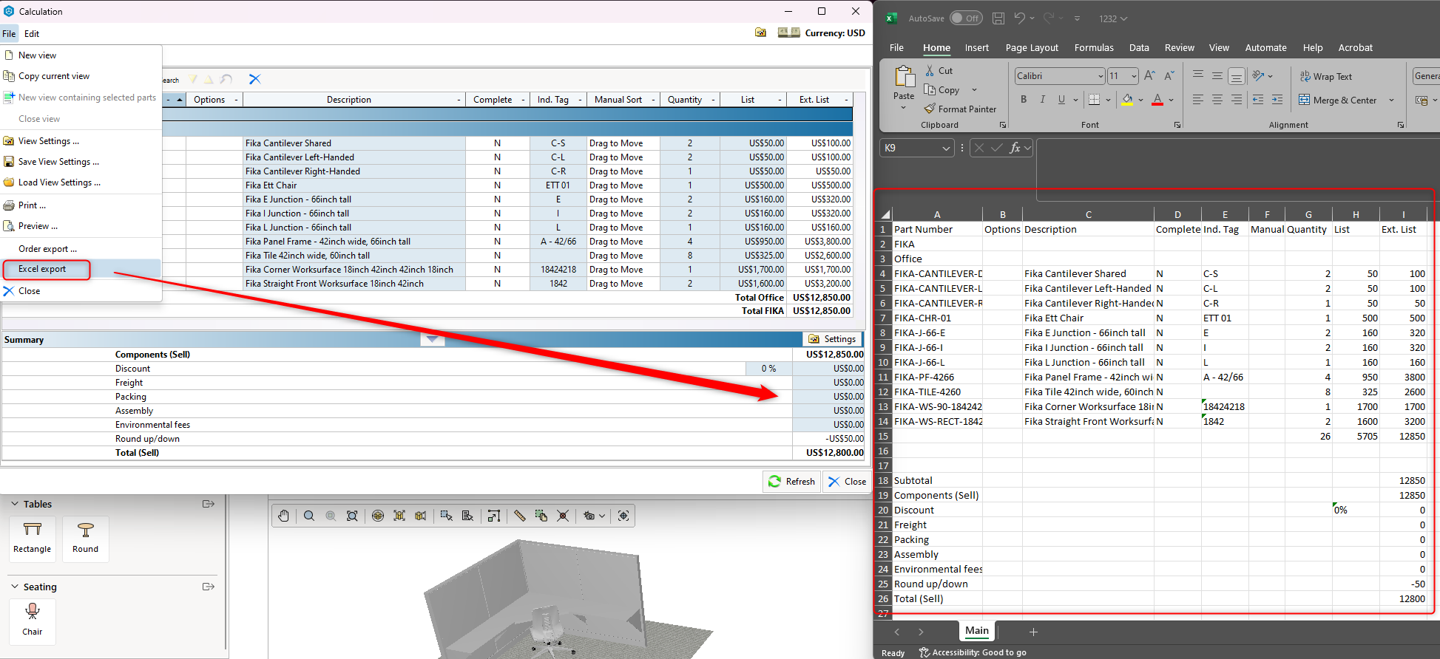Viewport: 1440px width, 659px height.
Task: Open the font size 11 dropdown
Action: [x=1134, y=76]
